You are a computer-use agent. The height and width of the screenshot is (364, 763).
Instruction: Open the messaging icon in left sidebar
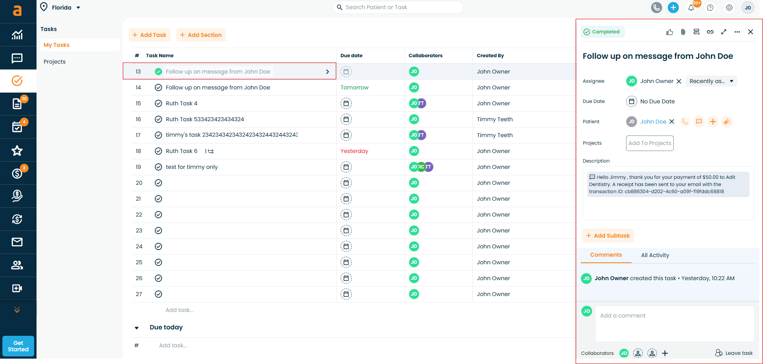click(17, 58)
